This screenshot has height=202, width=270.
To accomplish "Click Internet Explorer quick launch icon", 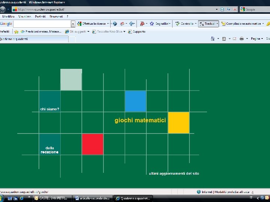I will pos(22,198).
